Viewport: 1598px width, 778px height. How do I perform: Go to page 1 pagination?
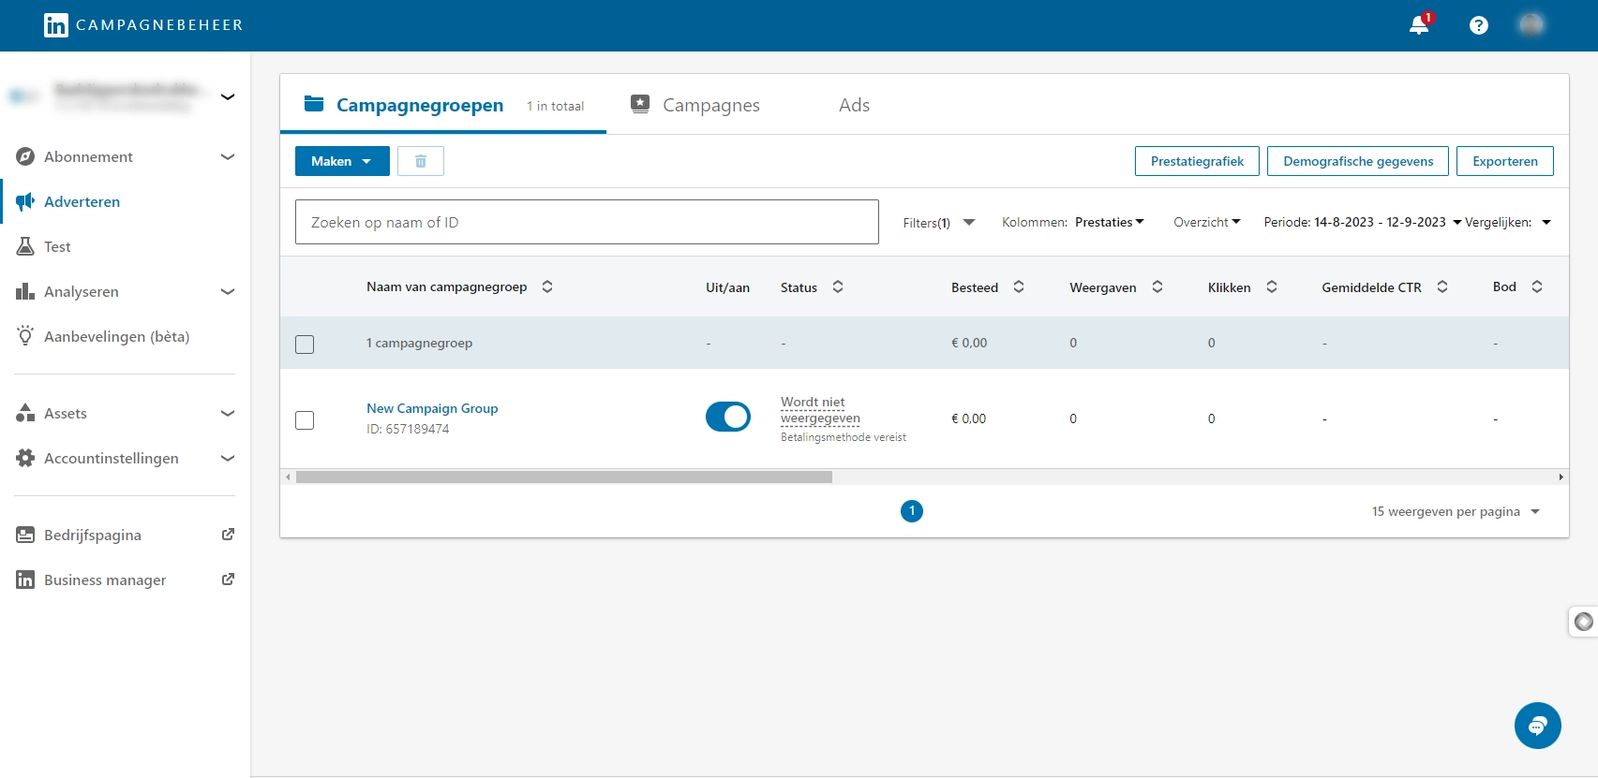(x=912, y=511)
